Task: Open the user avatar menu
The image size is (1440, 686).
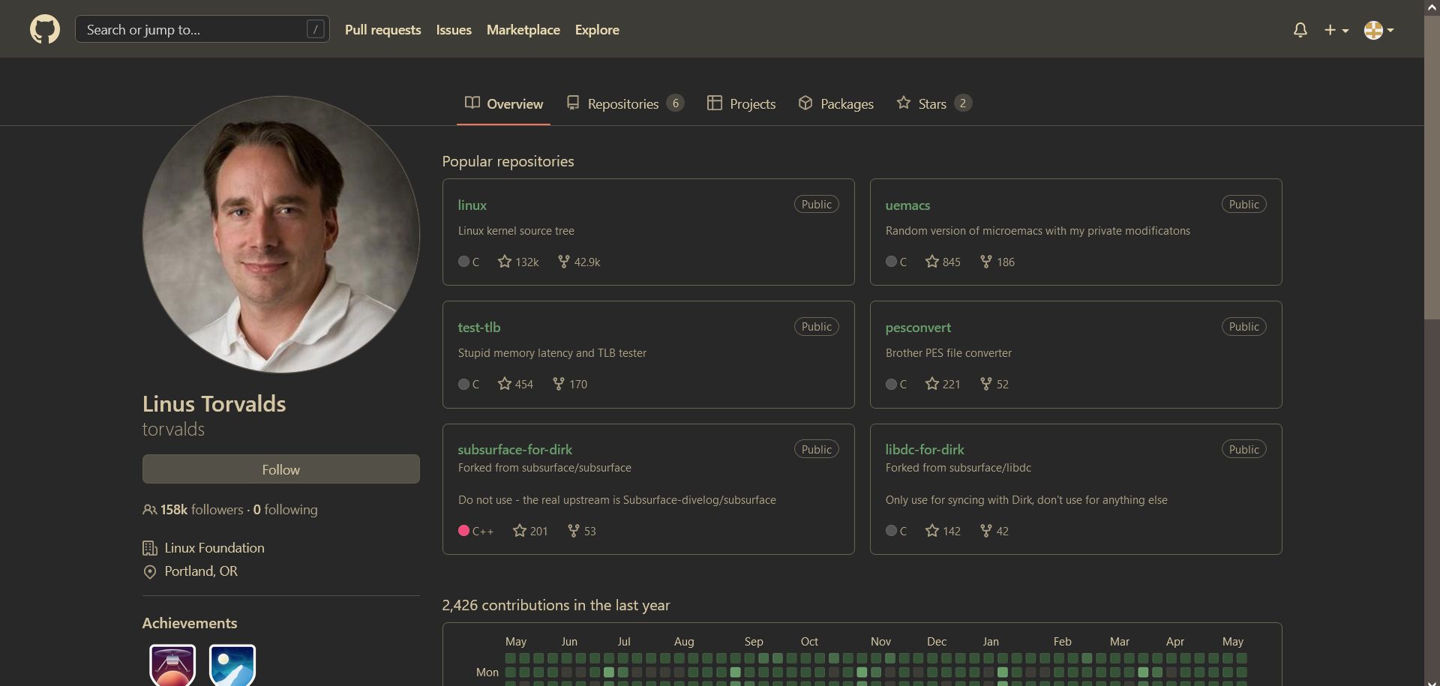Action: [x=1378, y=30]
